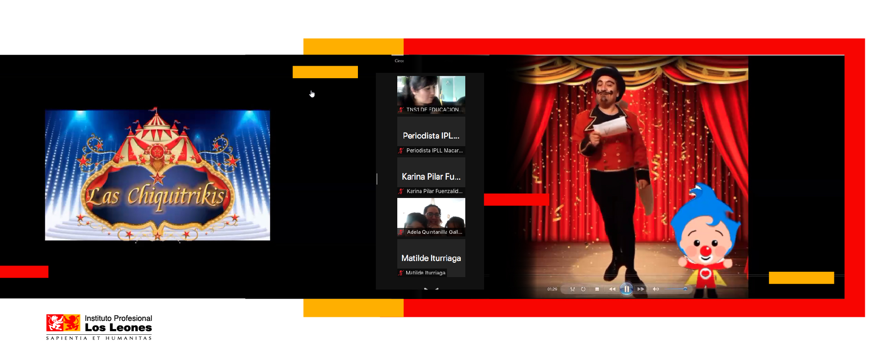Click muted mic icon for Periodista IPLL Macar
The image size is (876, 362).
tap(401, 151)
